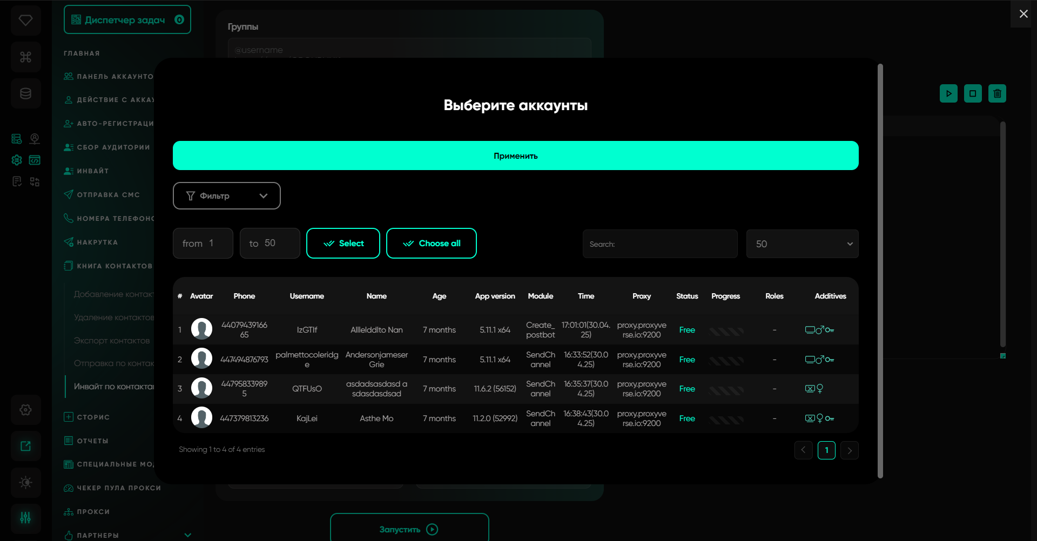Click the play icon in the top-right toolbar
Viewport: 1037px width, 541px height.
click(948, 93)
